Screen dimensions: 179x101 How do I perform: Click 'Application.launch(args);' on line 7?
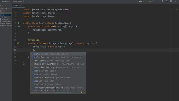click(x=48, y=30)
